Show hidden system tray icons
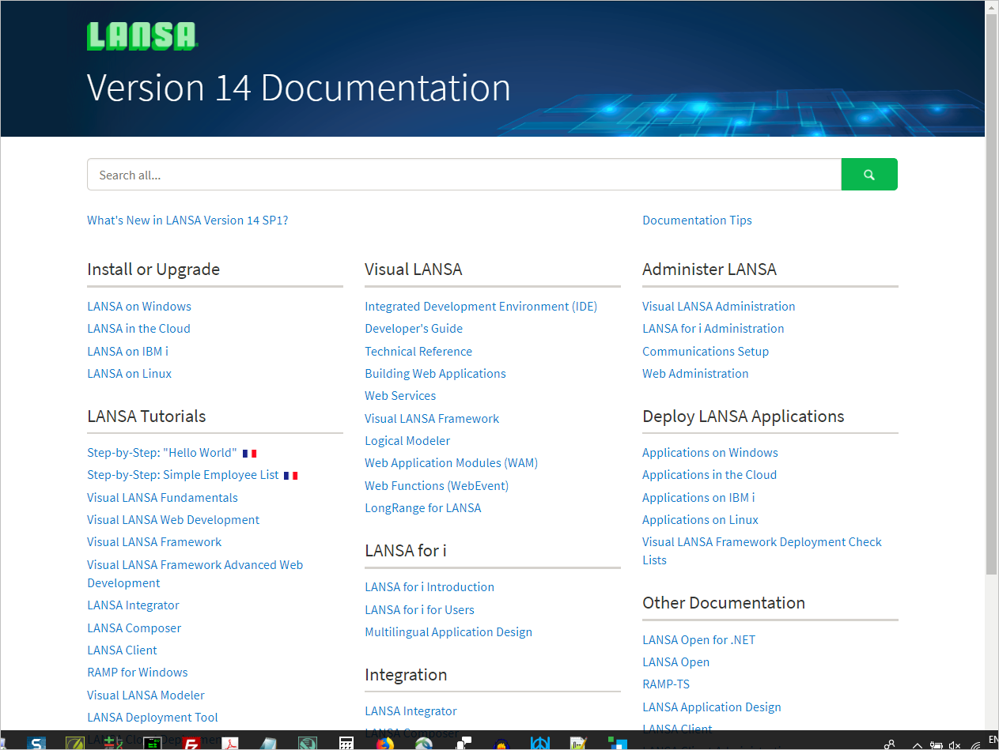The height and width of the screenshot is (750, 999). (x=918, y=744)
